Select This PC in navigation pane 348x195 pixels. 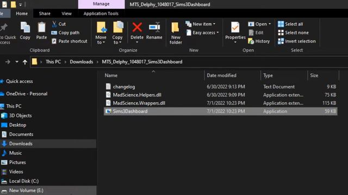pyautogui.click(x=14, y=106)
